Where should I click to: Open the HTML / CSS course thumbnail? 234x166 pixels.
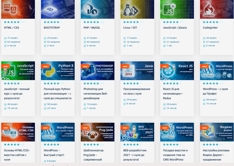pyautogui.click(x=18, y=9)
